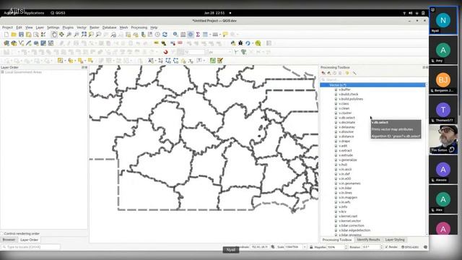Open Applications menu in top OS bar

click(x=35, y=13)
